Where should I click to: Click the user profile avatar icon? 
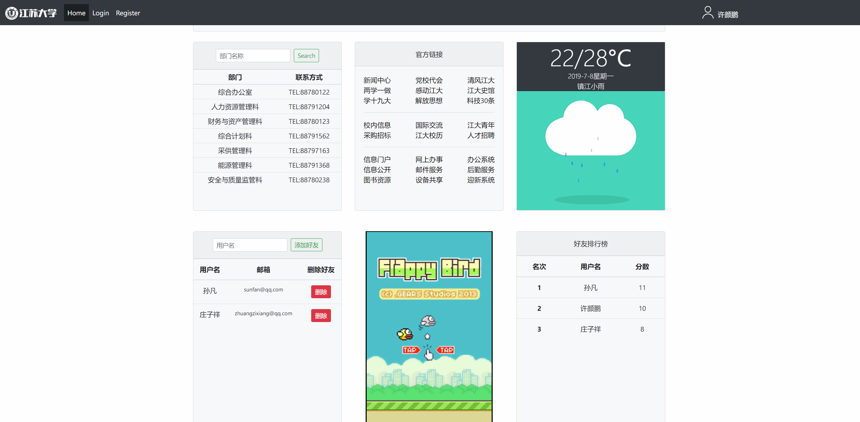coord(707,13)
